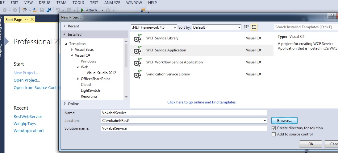Image resolution: width=338 pixels, height=153 pixels.
Task: Click the Browse button
Action: click(x=284, y=121)
